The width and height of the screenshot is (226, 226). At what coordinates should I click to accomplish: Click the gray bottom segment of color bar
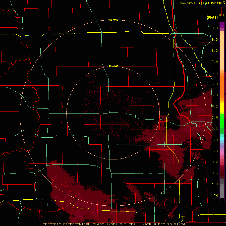(222, 192)
